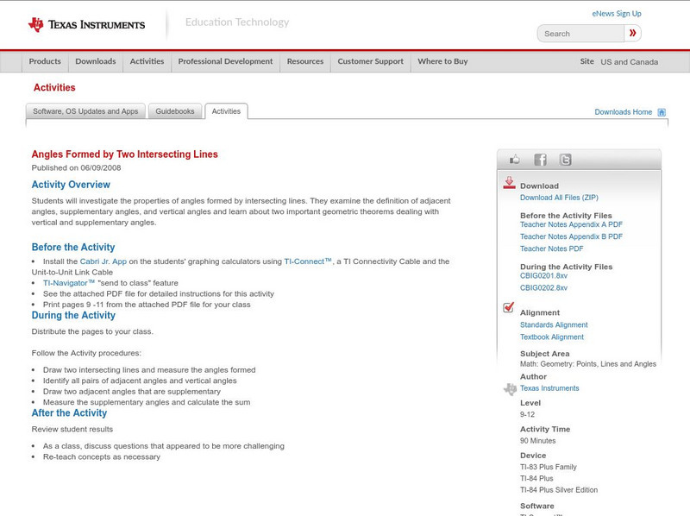690x516 pixels.
Task: Click the 9-12 level value
Action: (527, 414)
